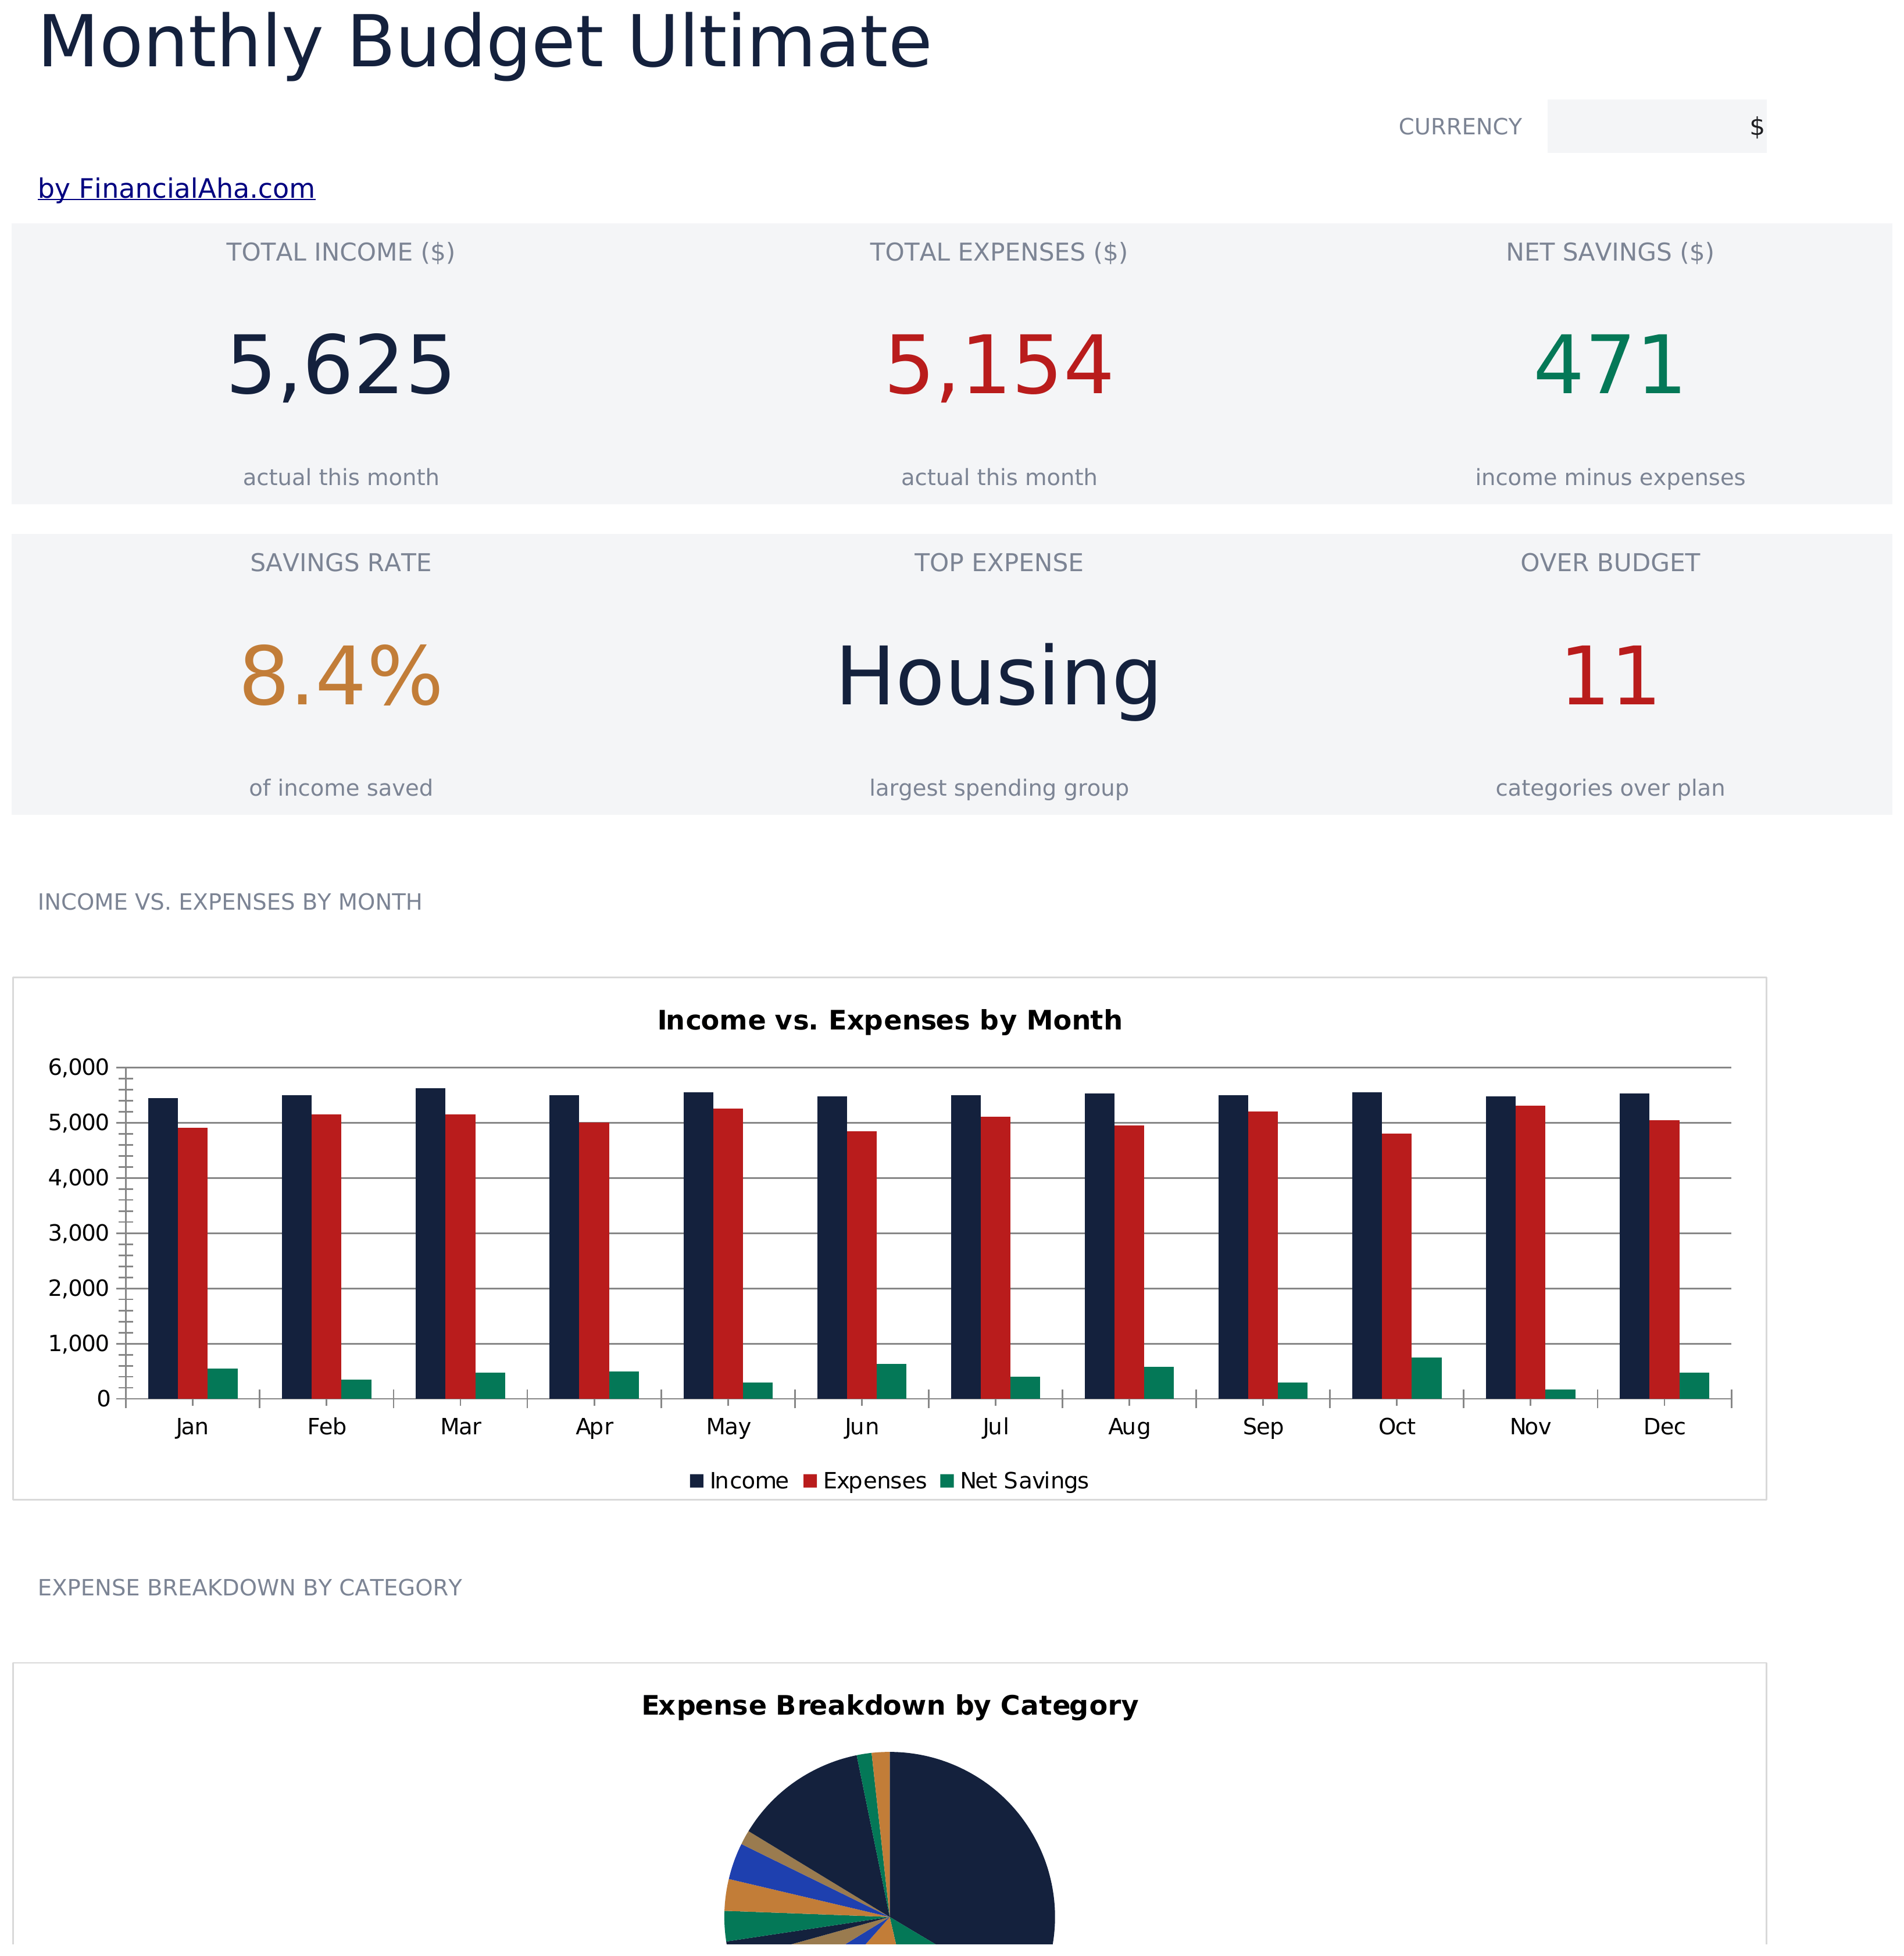Screen dimensions: 1904x1956
Task: Click the 'largest spending group' caption
Action: point(998,788)
